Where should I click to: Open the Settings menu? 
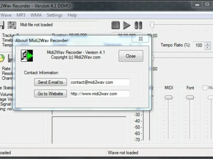(x=55, y=15)
